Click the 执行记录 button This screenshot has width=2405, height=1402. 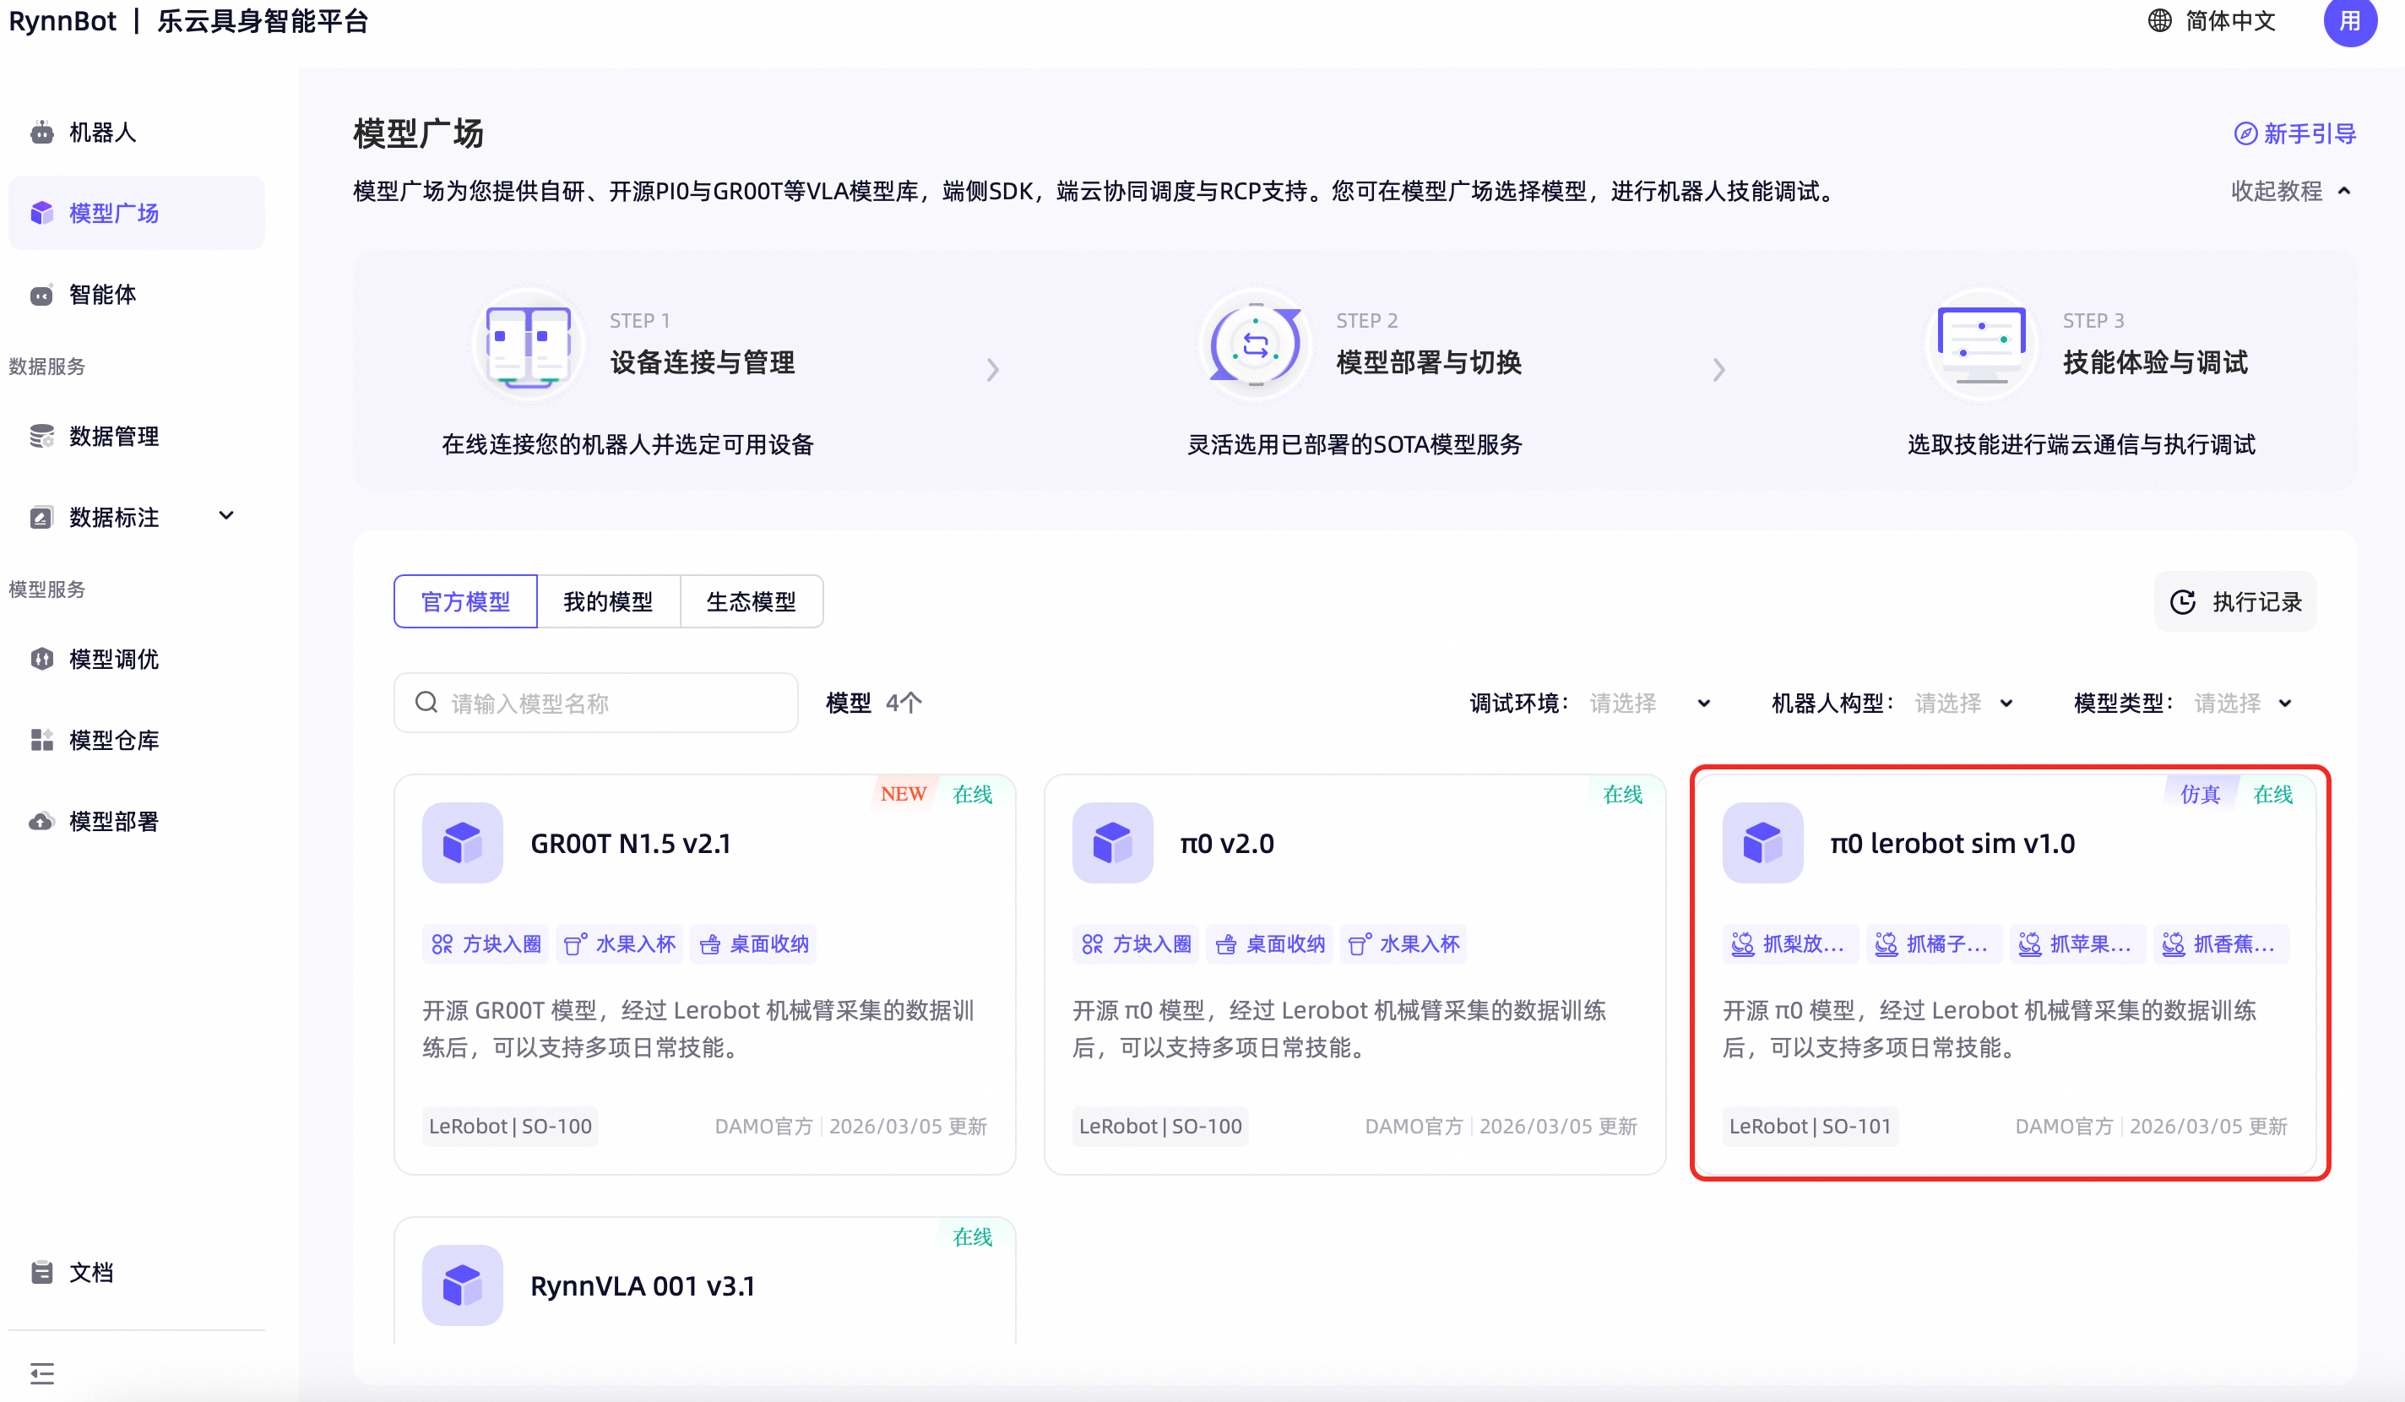pos(2235,601)
